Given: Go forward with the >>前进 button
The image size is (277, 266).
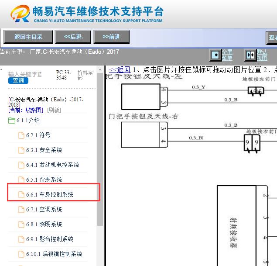Looking at the screenshot, I should click(111, 37).
